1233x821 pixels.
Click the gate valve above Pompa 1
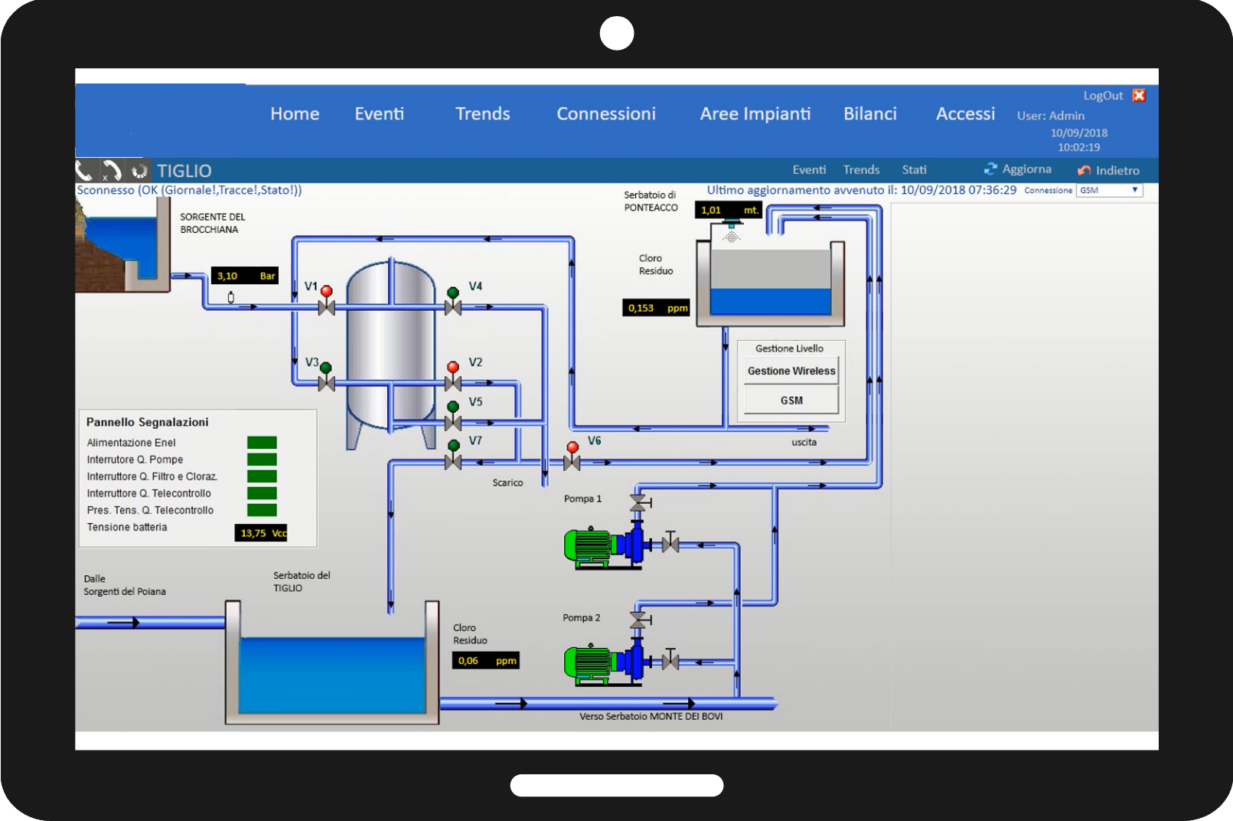point(639,503)
